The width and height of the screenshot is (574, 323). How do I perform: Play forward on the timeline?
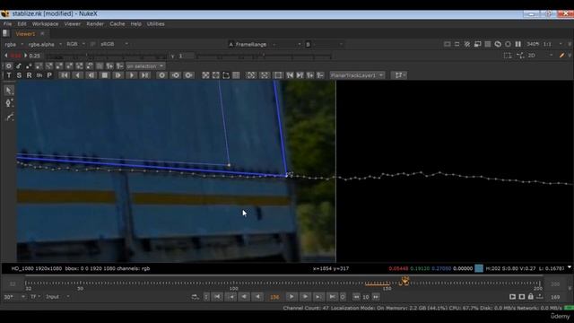tap(291, 297)
